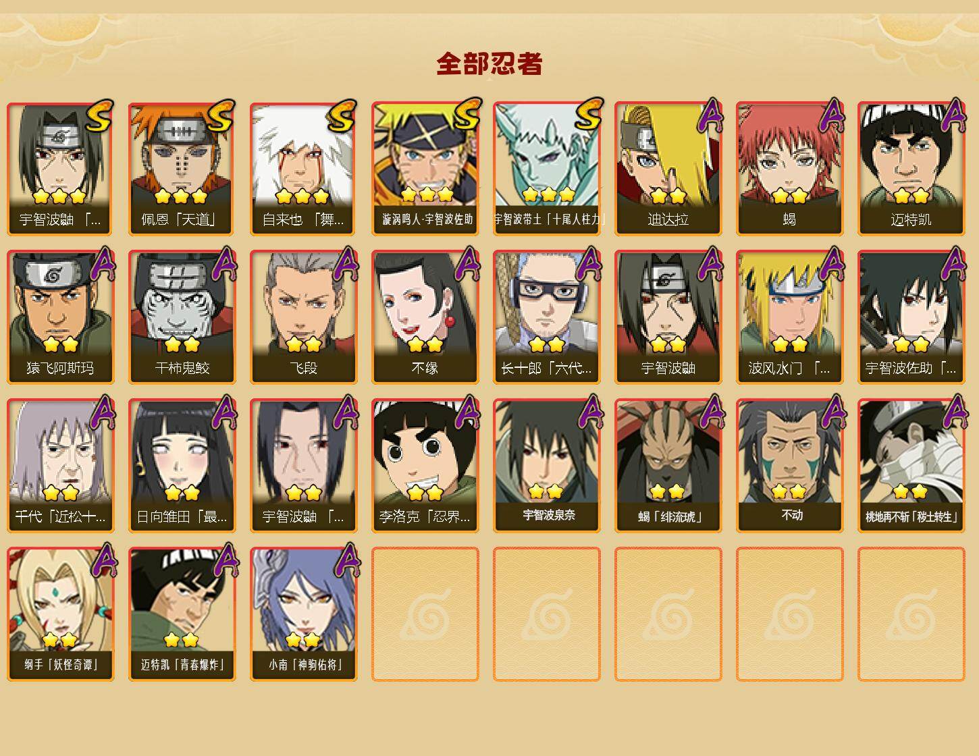Screen dimensions: 979x756
Task: Choose the 不动 ninja card
Action: click(x=790, y=466)
